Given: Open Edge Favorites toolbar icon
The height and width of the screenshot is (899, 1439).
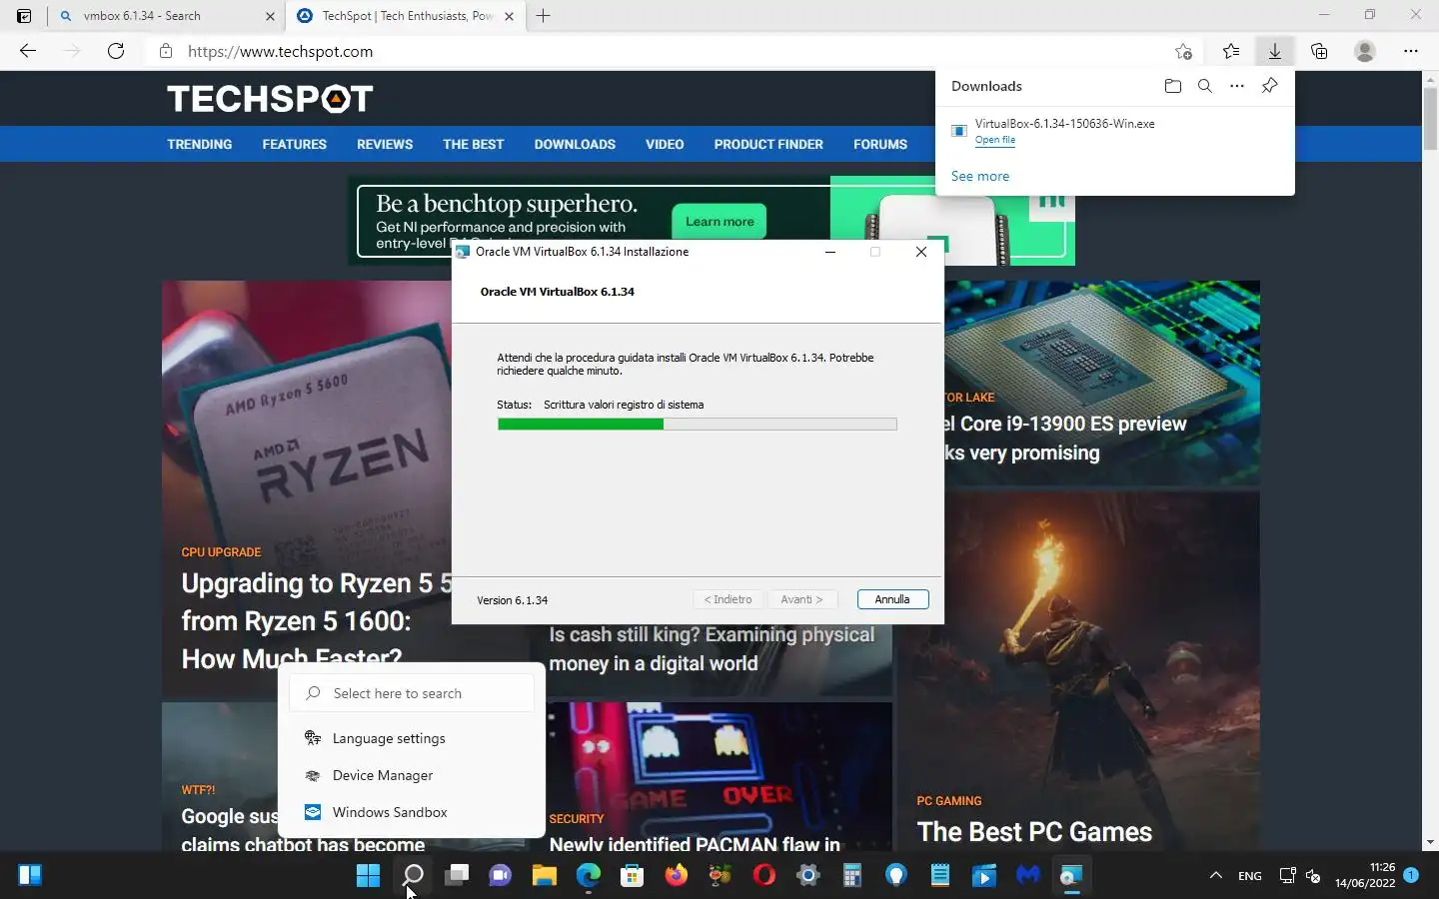Looking at the screenshot, I should [1231, 51].
